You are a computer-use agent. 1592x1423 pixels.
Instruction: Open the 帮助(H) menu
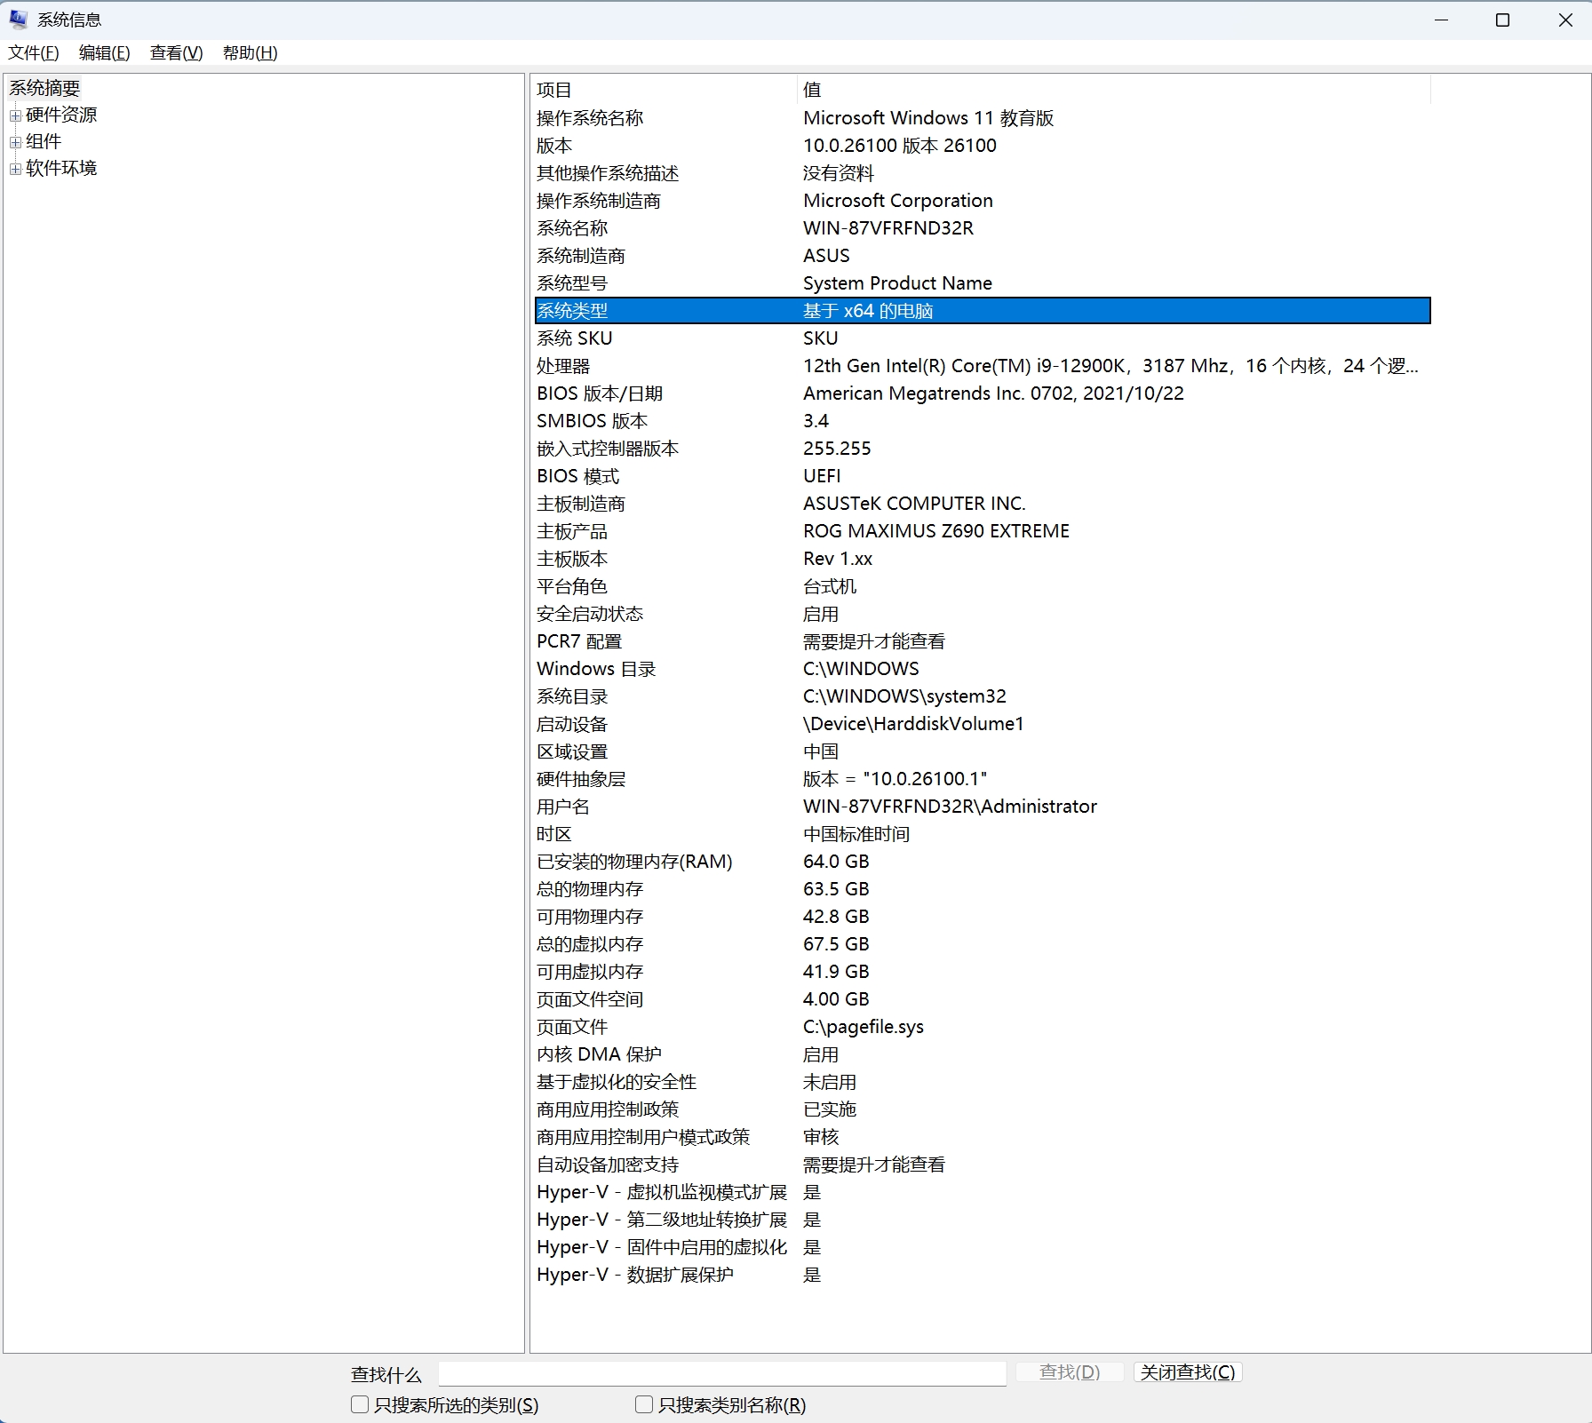[250, 53]
